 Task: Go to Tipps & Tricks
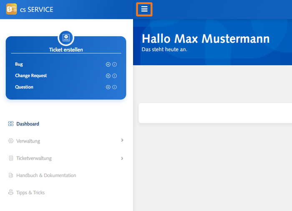point(30,193)
